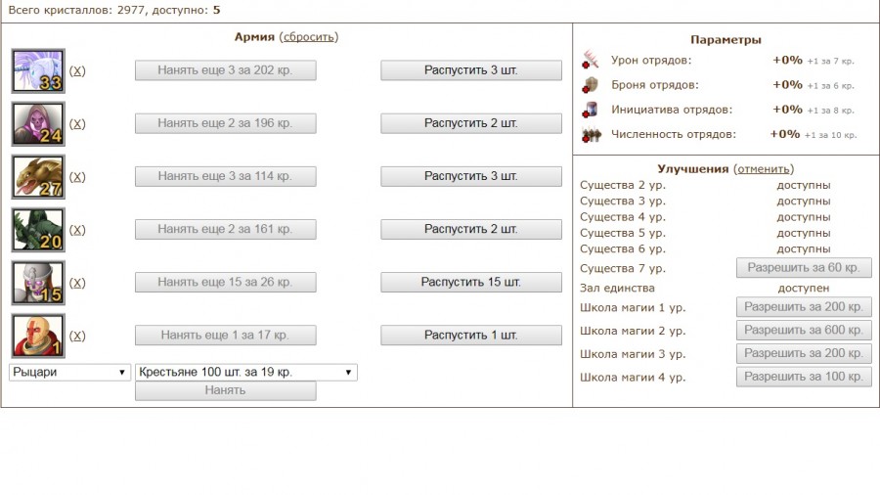
Task: Click the +1 за 6 кр. armor upgrade
Action: point(830,86)
